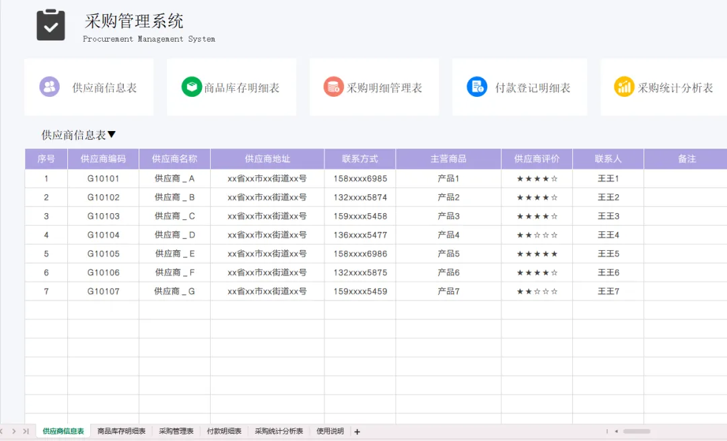
Task: Open 采购统计分析表 navigation card
Action: pyautogui.click(x=664, y=87)
